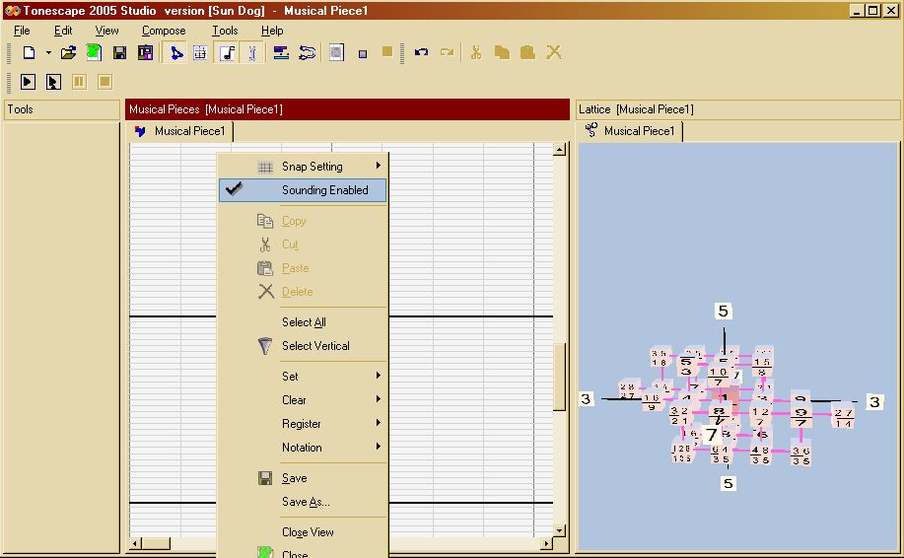Choose Select All in context menu
The image size is (904, 558).
point(303,322)
